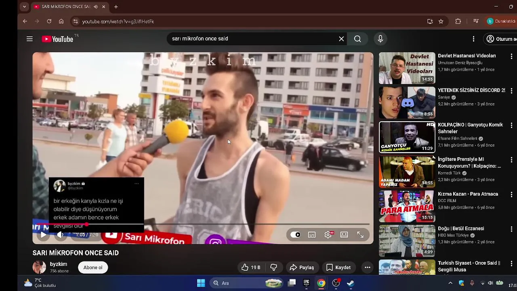The width and height of the screenshot is (517, 291).
Task: Like the video with 19 B likes
Action: 251,267
